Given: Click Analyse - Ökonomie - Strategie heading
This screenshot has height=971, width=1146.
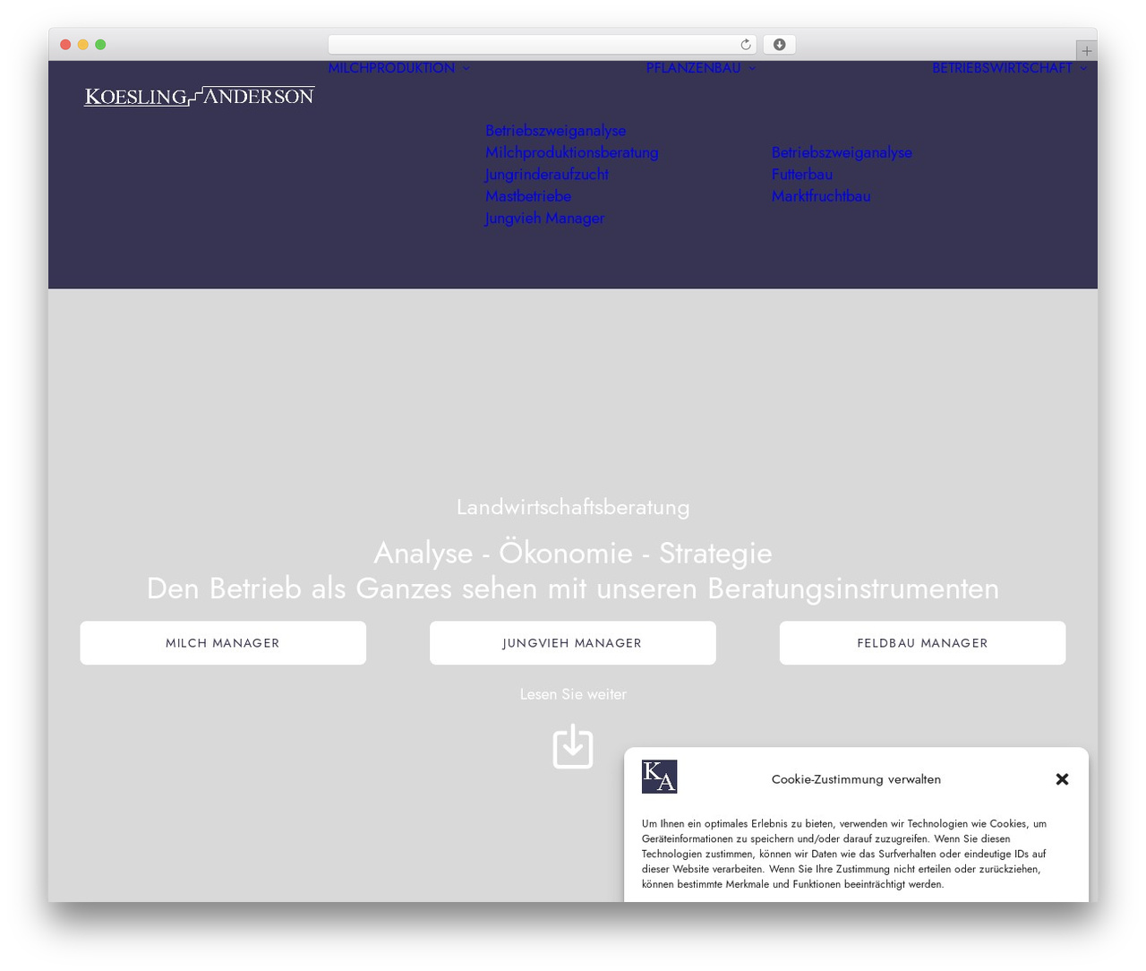Looking at the screenshot, I should [573, 553].
